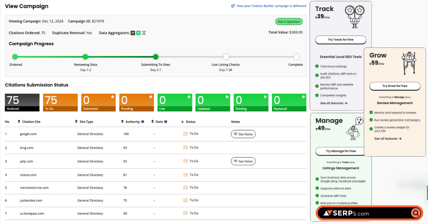428x224 pixels.
Task: Sort by Status column arrow
Action: pyautogui.click(x=183, y=122)
